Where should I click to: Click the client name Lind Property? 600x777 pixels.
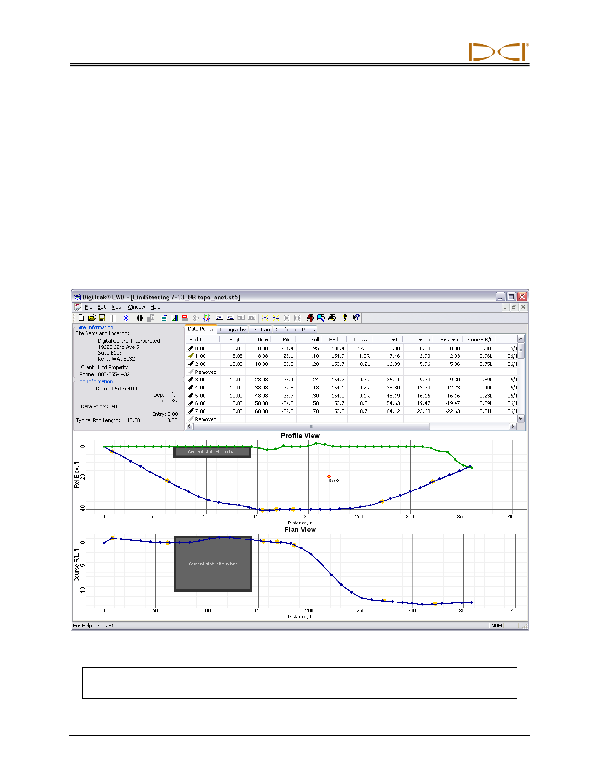click(113, 367)
